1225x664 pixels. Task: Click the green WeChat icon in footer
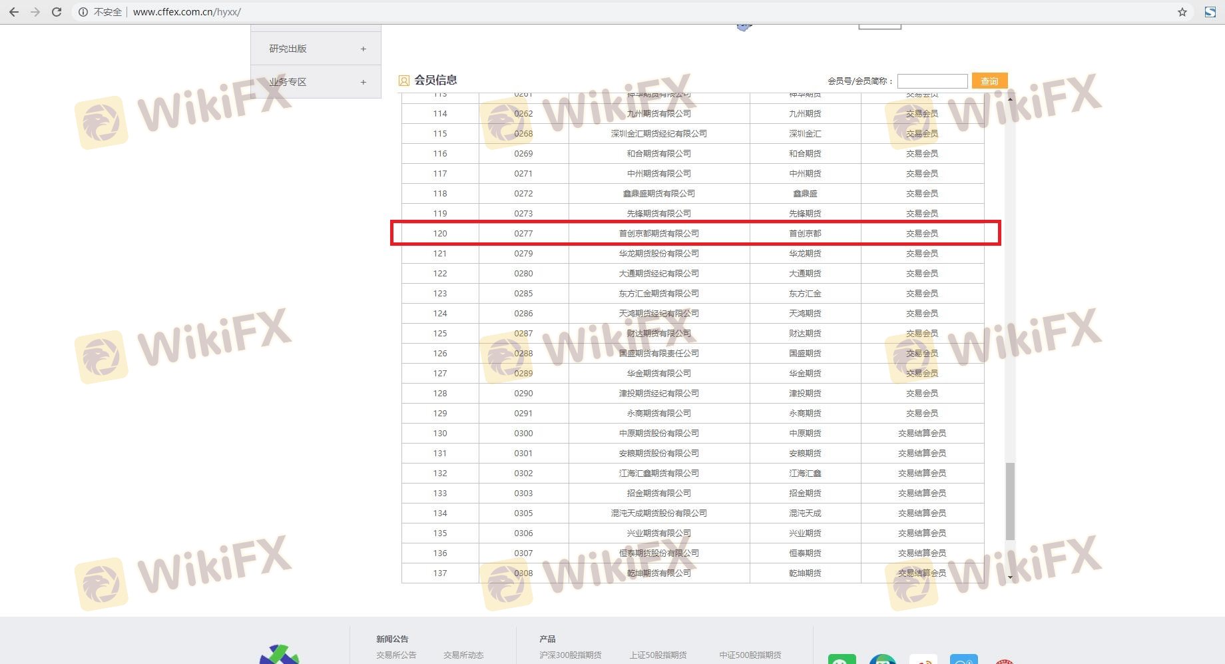point(842,659)
